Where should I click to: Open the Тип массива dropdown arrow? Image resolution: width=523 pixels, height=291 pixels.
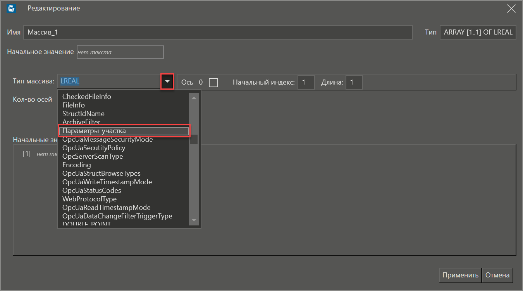tap(167, 82)
